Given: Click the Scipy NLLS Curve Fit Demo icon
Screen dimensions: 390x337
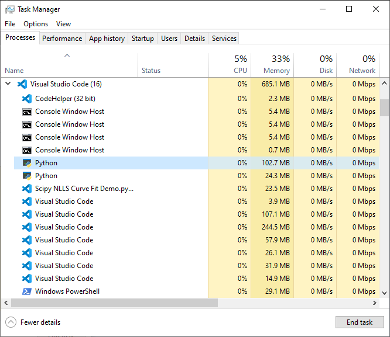Looking at the screenshot, I should 27,189.
